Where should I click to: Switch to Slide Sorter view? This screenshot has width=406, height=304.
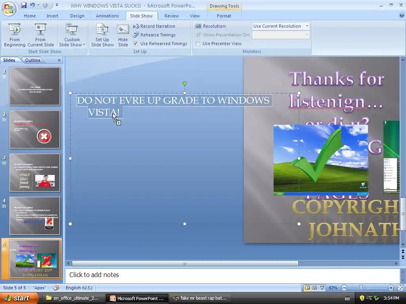click(314, 288)
